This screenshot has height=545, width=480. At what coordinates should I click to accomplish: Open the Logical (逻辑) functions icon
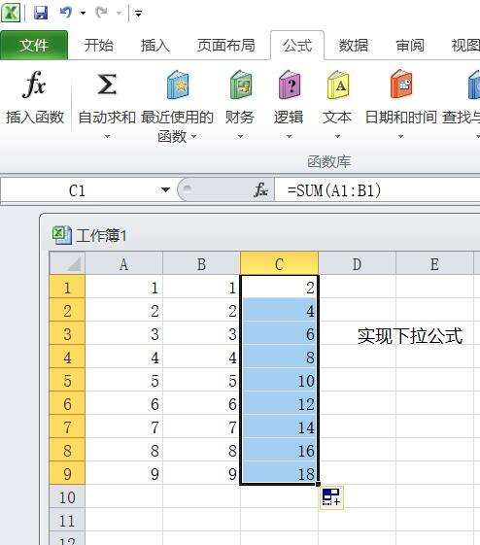(290, 85)
